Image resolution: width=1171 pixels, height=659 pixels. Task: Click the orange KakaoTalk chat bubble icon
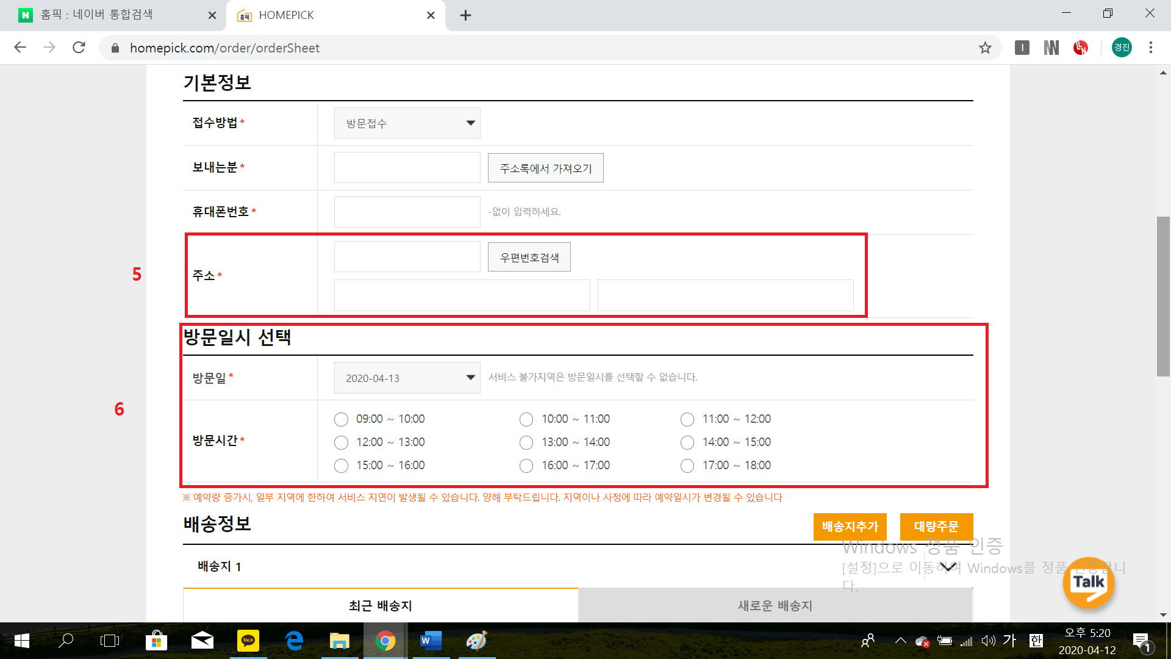point(1089,582)
